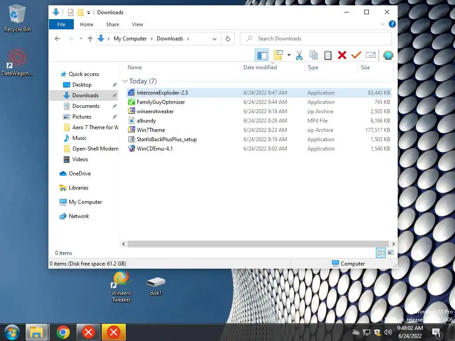Open the File tab

click(61, 24)
